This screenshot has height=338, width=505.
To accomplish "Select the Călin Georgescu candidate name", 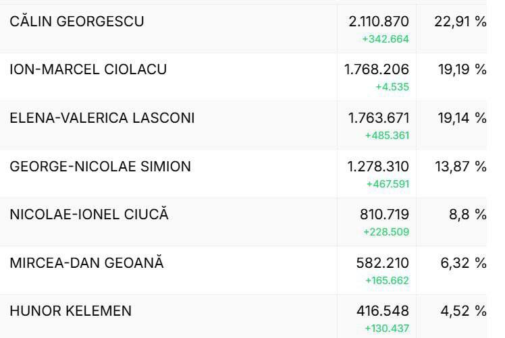I will click(x=77, y=22).
